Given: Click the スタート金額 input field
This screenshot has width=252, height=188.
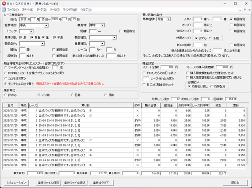Looking at the screenshot, I should pyautogui.click(x=167, y=67).
